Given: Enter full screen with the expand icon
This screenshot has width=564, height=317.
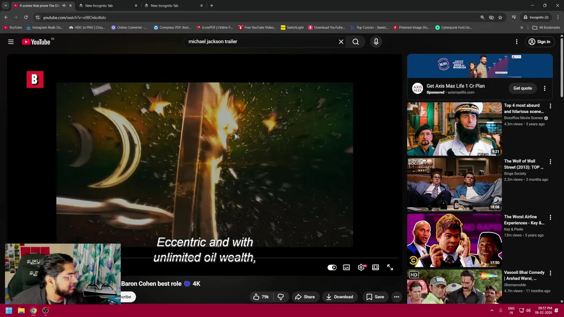Looking at the screenshot, I should click(x=390, y=267).
